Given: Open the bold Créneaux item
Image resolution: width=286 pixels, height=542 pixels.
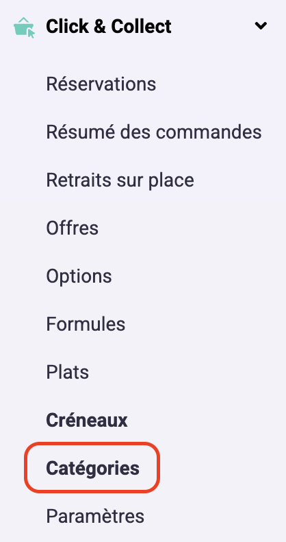Looking at the screenshot, I should (x=87, y=421).
